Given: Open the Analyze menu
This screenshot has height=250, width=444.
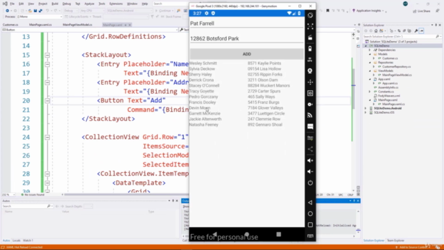Looking at the screenshot, I should [x=89, y=3].
